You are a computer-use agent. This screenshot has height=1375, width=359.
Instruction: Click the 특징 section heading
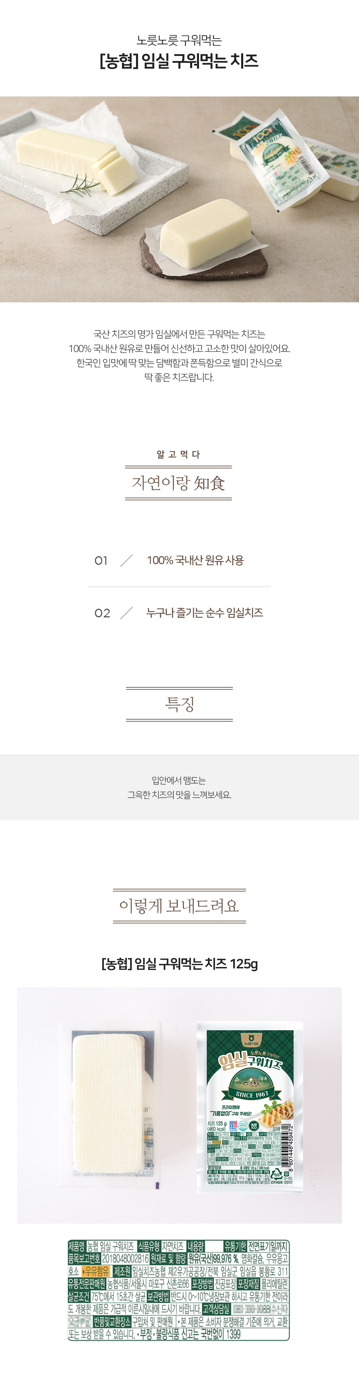coord(179,704)
